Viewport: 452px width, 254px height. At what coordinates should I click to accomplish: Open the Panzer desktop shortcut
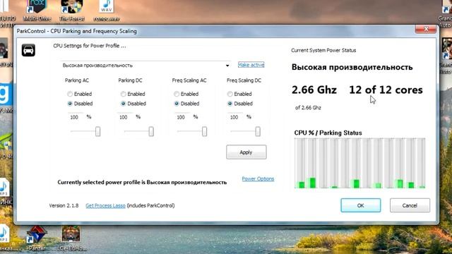(37, 238)
